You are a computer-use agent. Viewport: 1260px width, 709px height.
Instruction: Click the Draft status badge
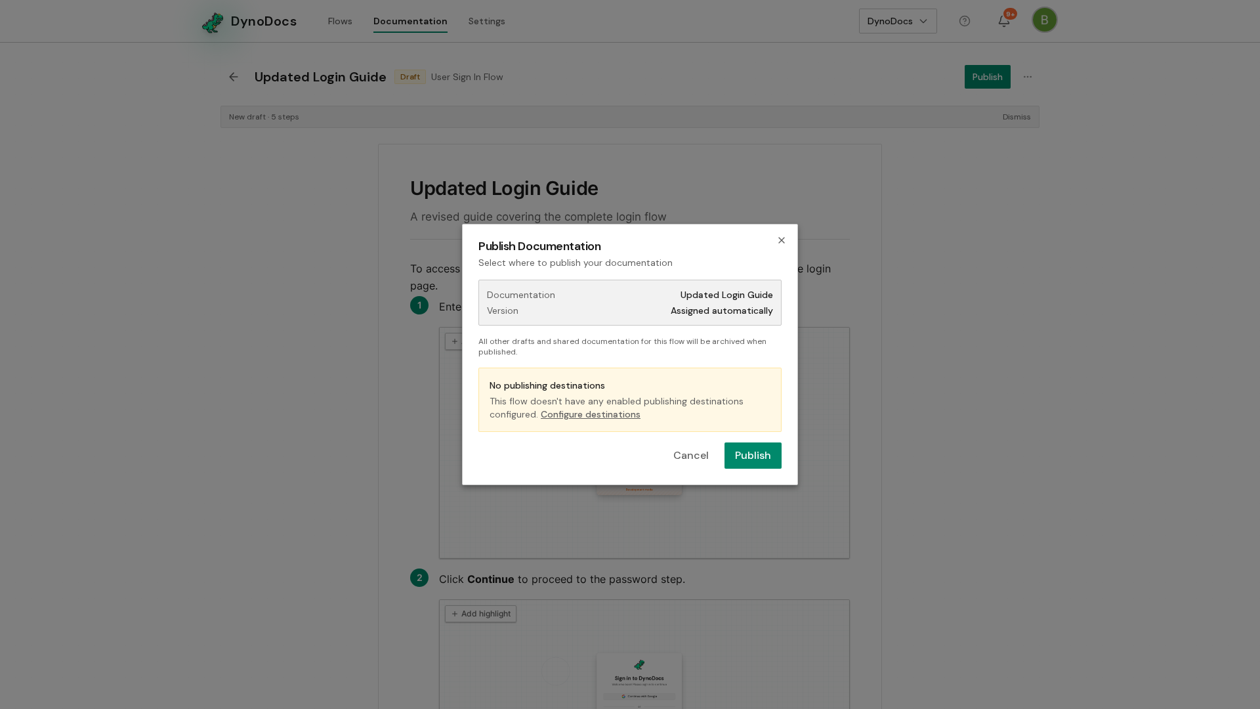point(410,77)
